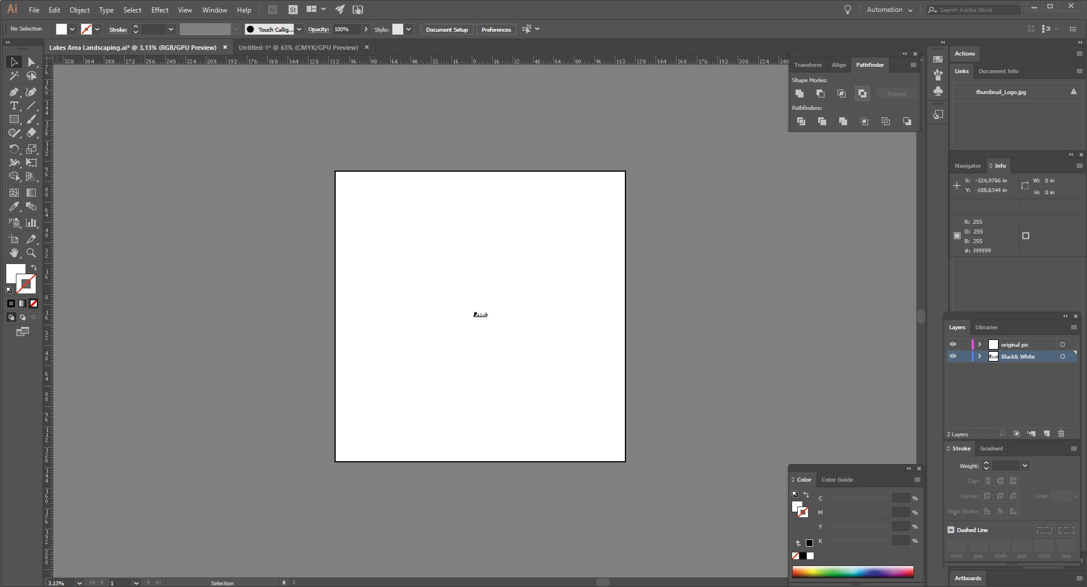Screen dimensions: 1087x587
Task: Select the Rotate tool
Action: (x=14, y=149)
